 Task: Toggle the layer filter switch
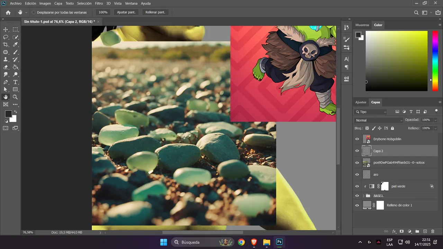click(436, 111)
